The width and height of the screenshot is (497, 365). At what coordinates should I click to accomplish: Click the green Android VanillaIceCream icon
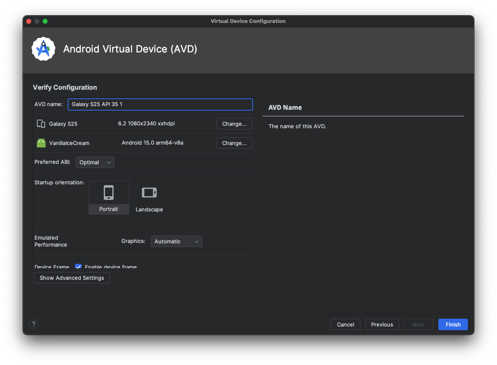pos(41,143)
